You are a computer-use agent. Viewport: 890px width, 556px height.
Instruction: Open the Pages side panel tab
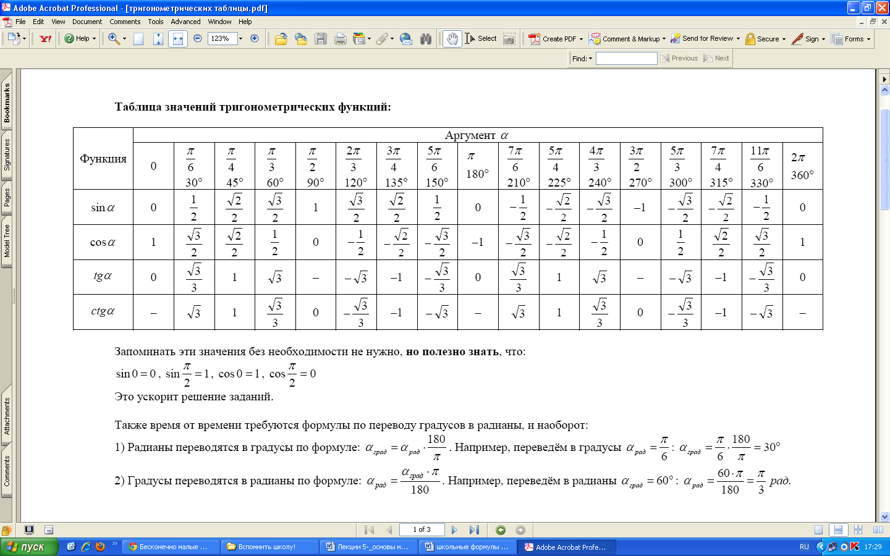click(x=7, y=198)
